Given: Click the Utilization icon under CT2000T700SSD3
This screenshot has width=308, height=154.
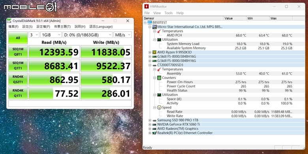Looking at the screenshot, I should coord(159,95).
